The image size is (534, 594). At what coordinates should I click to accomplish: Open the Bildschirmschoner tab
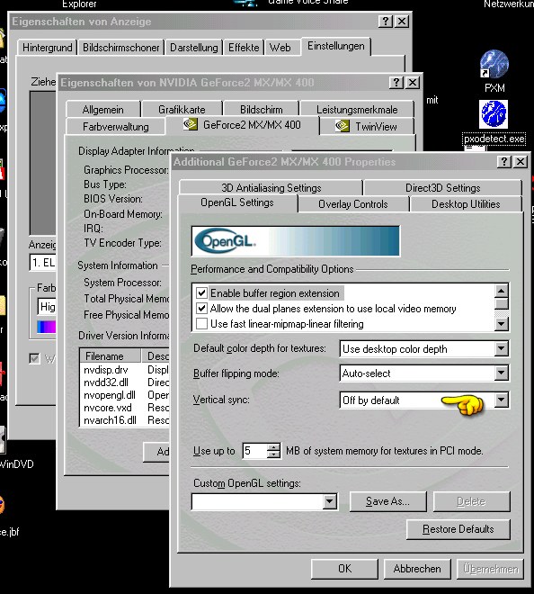click(x=121, y=48)
